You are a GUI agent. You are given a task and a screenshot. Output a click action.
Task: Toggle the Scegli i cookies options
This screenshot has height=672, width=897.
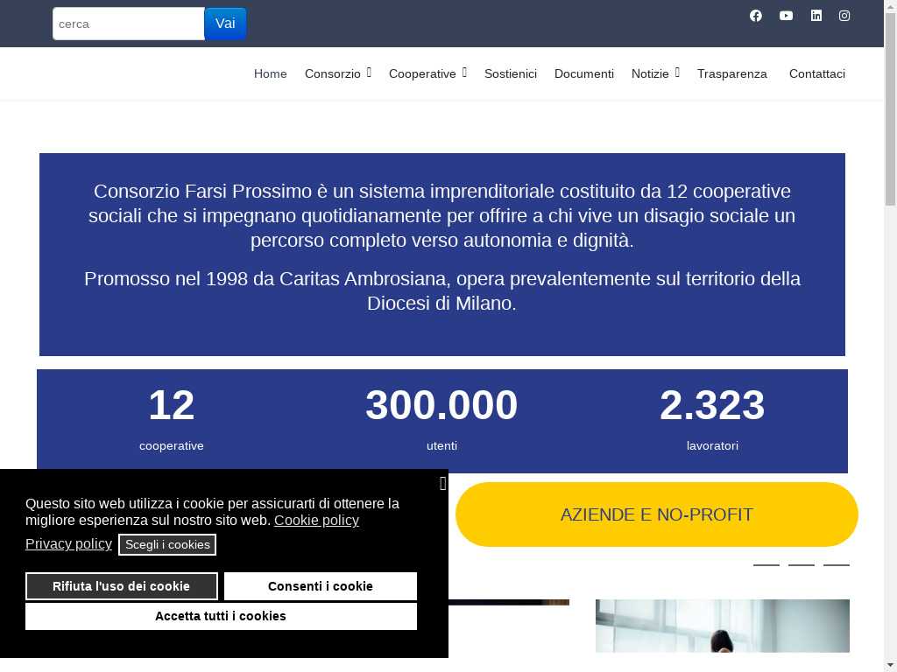click(167, 544)
